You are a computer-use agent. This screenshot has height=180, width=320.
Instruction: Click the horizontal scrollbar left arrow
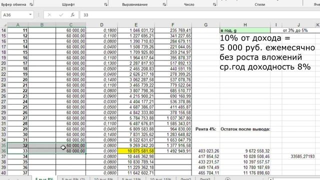pos(270,179)
